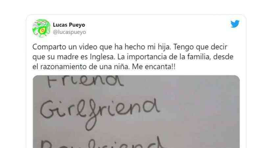Image resolution: width=263 pixels, height=148 pixels.
Task: Click the word niña in the tweet
Action: click(x=124, y=67)
